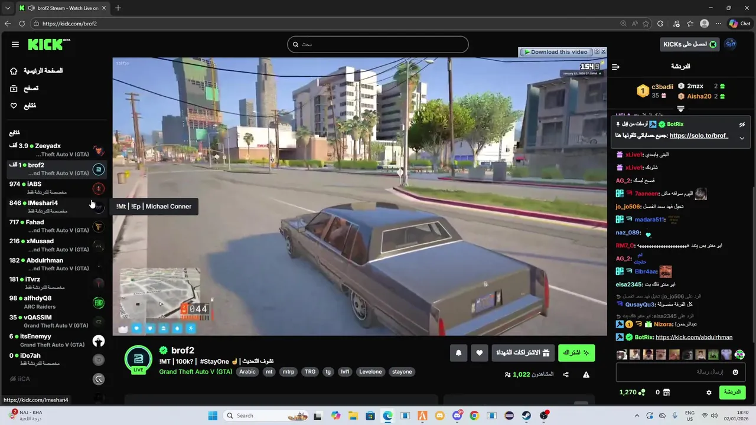Click Aisha20 in gift leaderboard
The height and width of the screenshot is (425, 756).
coord(699,96)
